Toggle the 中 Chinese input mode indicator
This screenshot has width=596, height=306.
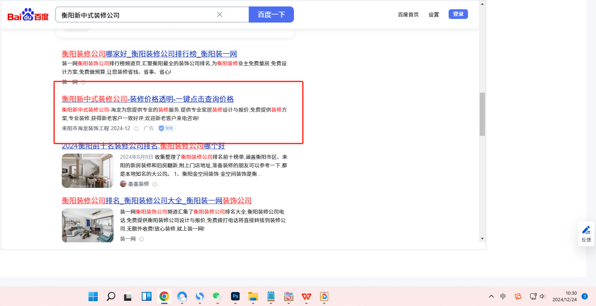(x=503, y=296)
